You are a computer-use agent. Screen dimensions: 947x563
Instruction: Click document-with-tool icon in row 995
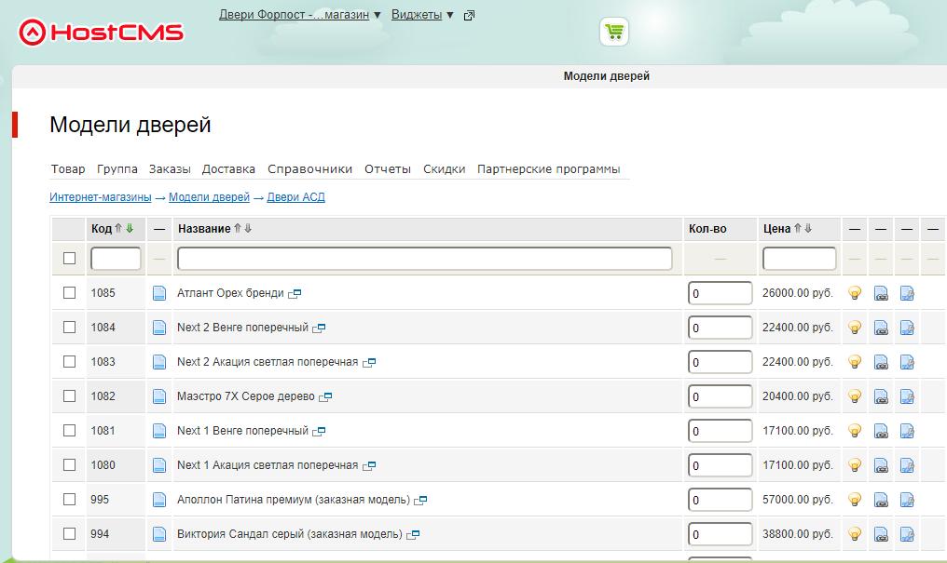click(907, 500)
